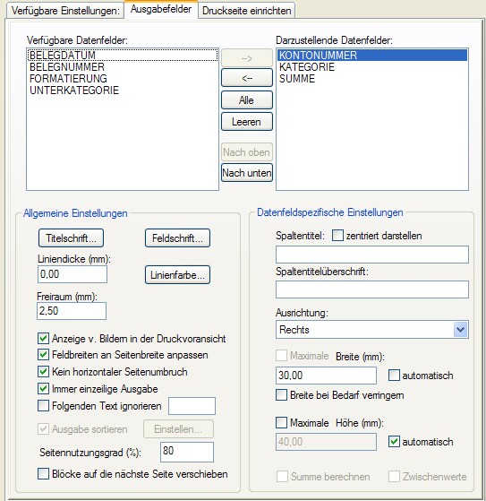Viewport: 486px width, 501px height.
Task: Toggle Kein horizontaler Seitenumbruch checkbox
Action: point(43,372)
